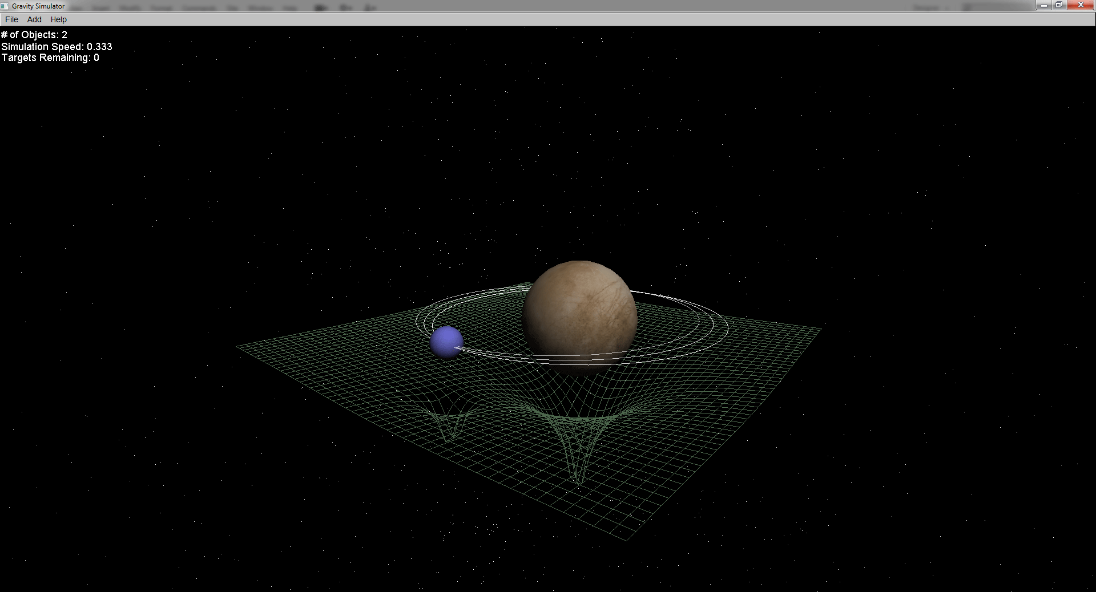
Task: Click the '# of Objects: 2' readout
Action: pos(34,35)
